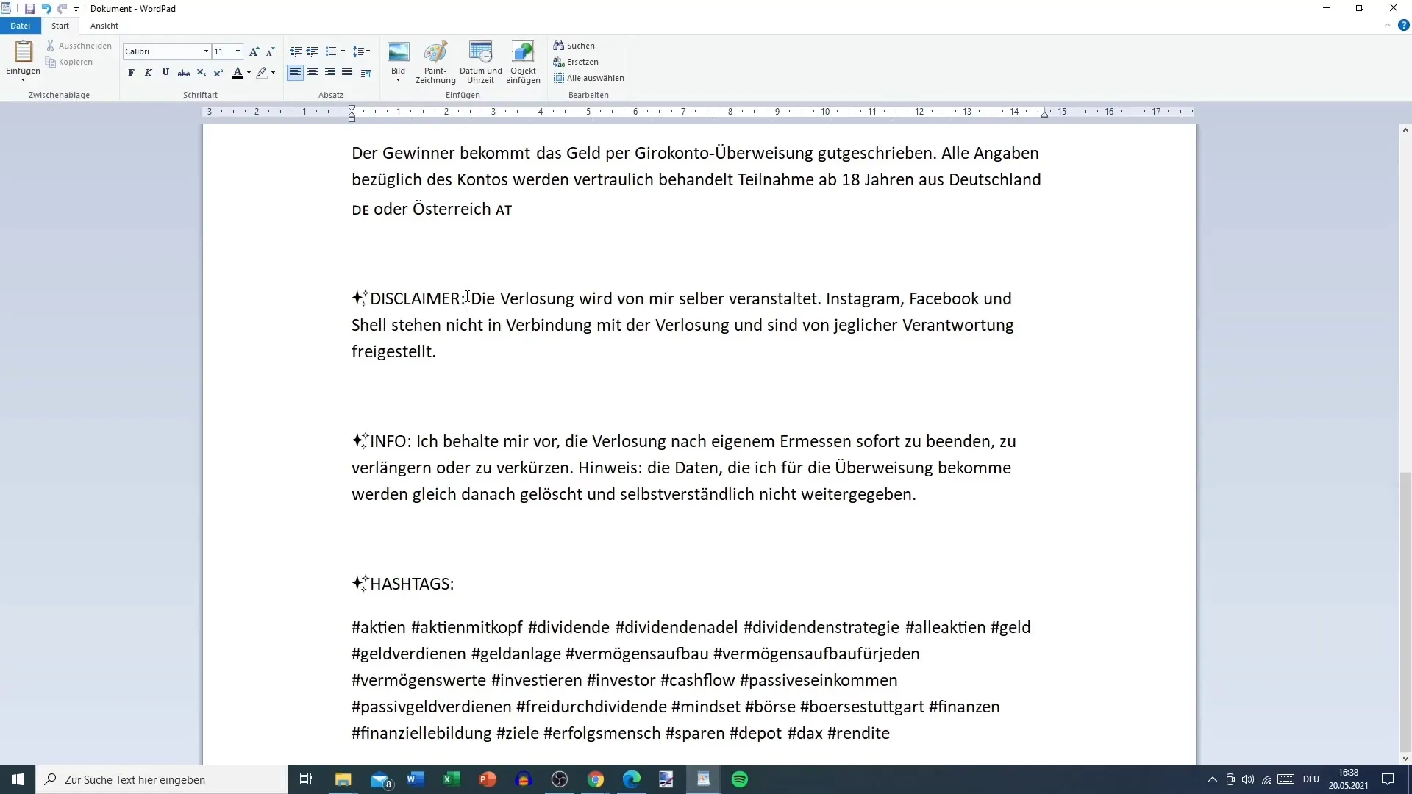The image size is (1412, 794).
Task: Expand the Bild dropdown arrow
Action: point(398,79)
